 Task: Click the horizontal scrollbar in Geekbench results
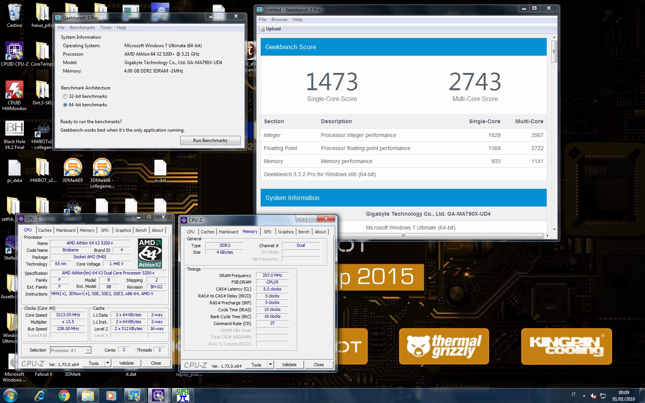point(403,236)
